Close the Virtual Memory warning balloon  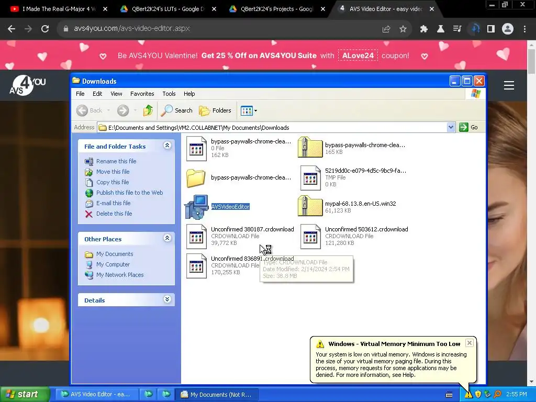470,343
